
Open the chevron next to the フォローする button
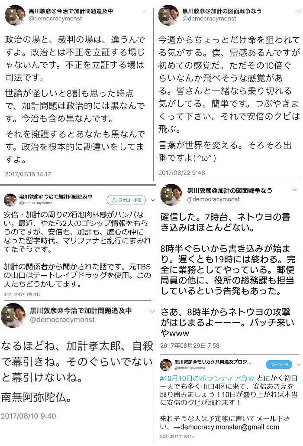(153, 200)
